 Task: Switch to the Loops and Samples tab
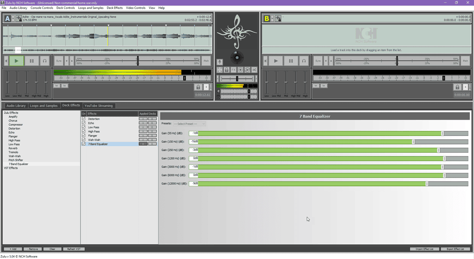coord(44,105)
